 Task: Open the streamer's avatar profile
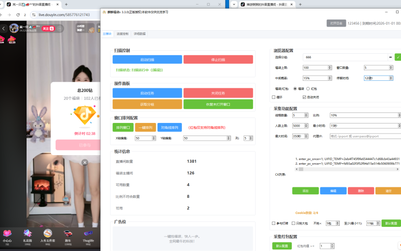tap(14, 28)
